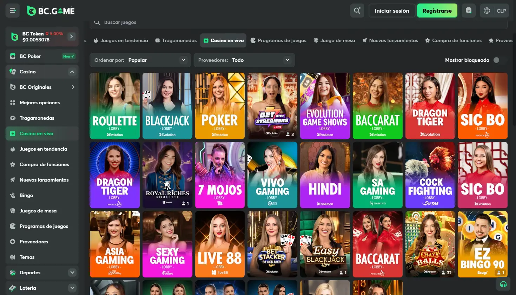Collapse the Casino sidebar section
Image resolution: width=516 pixels, height=295 pixels.
tap(72, 72)
